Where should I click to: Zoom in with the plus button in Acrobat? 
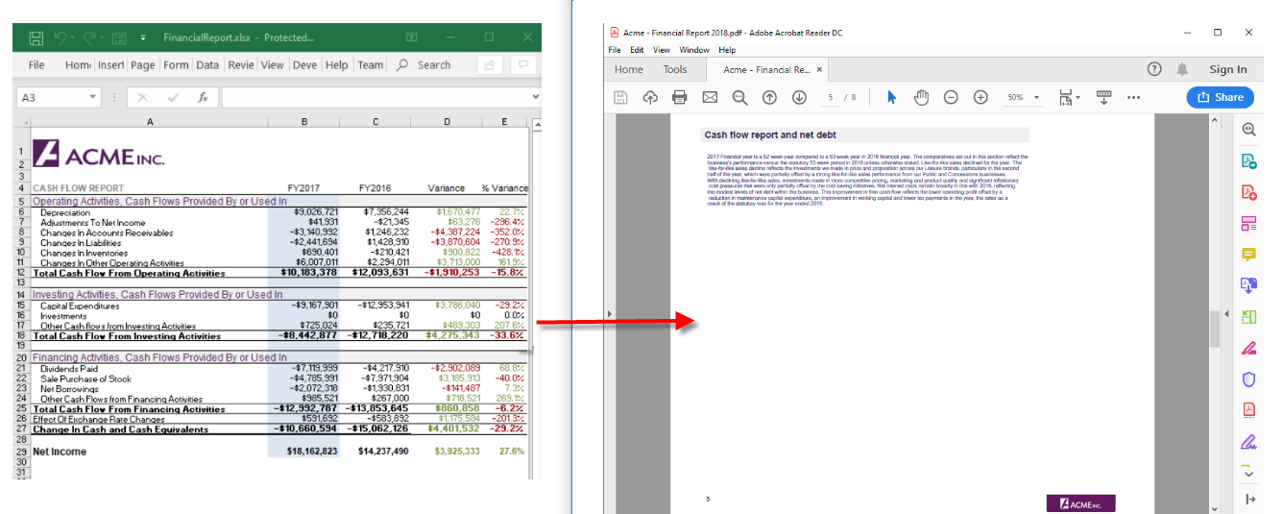click(980, 97)
